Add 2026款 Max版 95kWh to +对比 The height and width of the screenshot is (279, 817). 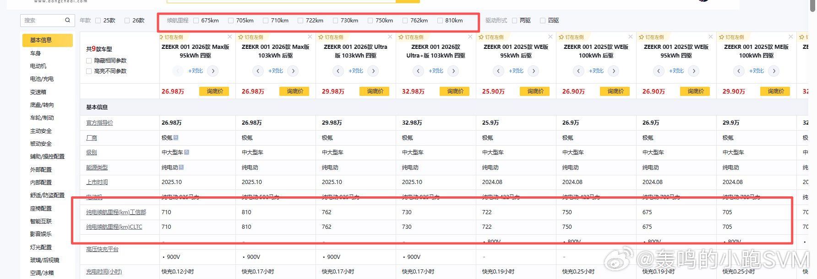[196, 71]
